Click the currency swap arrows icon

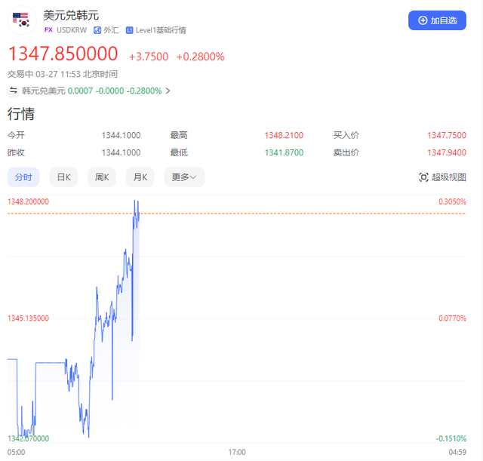coord(14,91)
